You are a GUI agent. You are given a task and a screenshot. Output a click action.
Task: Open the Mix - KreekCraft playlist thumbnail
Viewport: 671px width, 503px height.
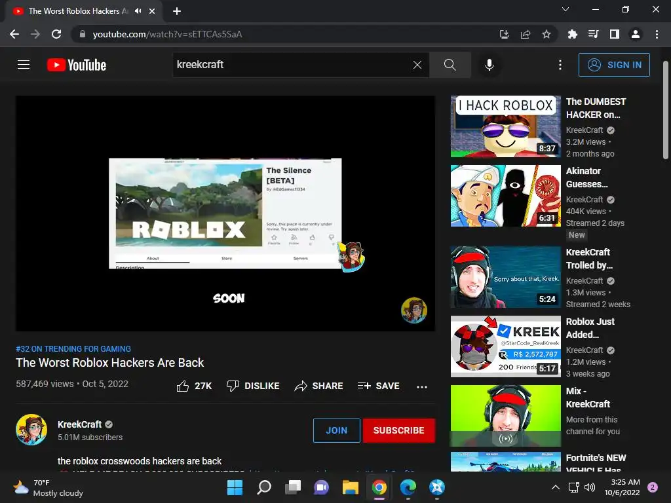pos(505,416)
